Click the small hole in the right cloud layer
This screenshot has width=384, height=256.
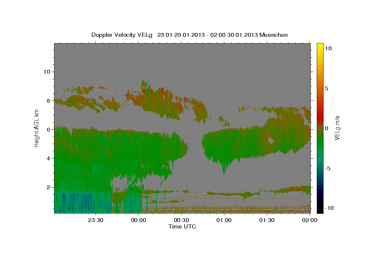271,140
